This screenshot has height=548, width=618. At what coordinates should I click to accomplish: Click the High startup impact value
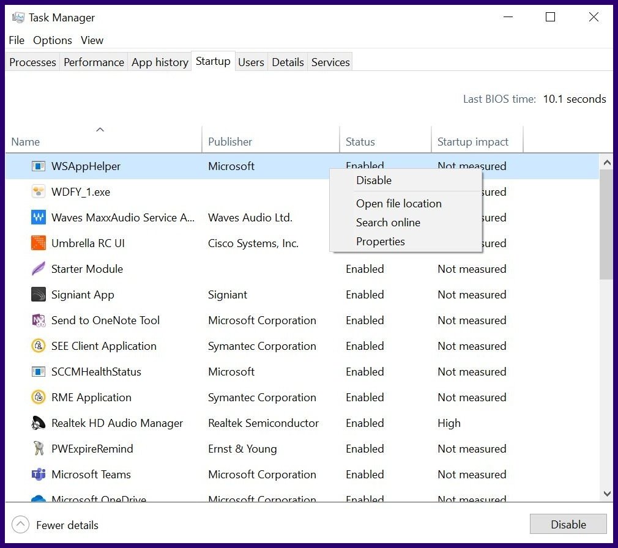[x=449, y=423]
